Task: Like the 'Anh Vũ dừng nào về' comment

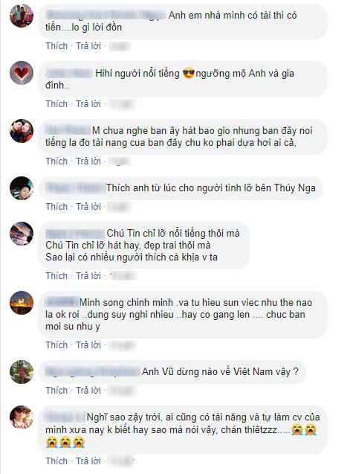Action: tap(56, 391)
